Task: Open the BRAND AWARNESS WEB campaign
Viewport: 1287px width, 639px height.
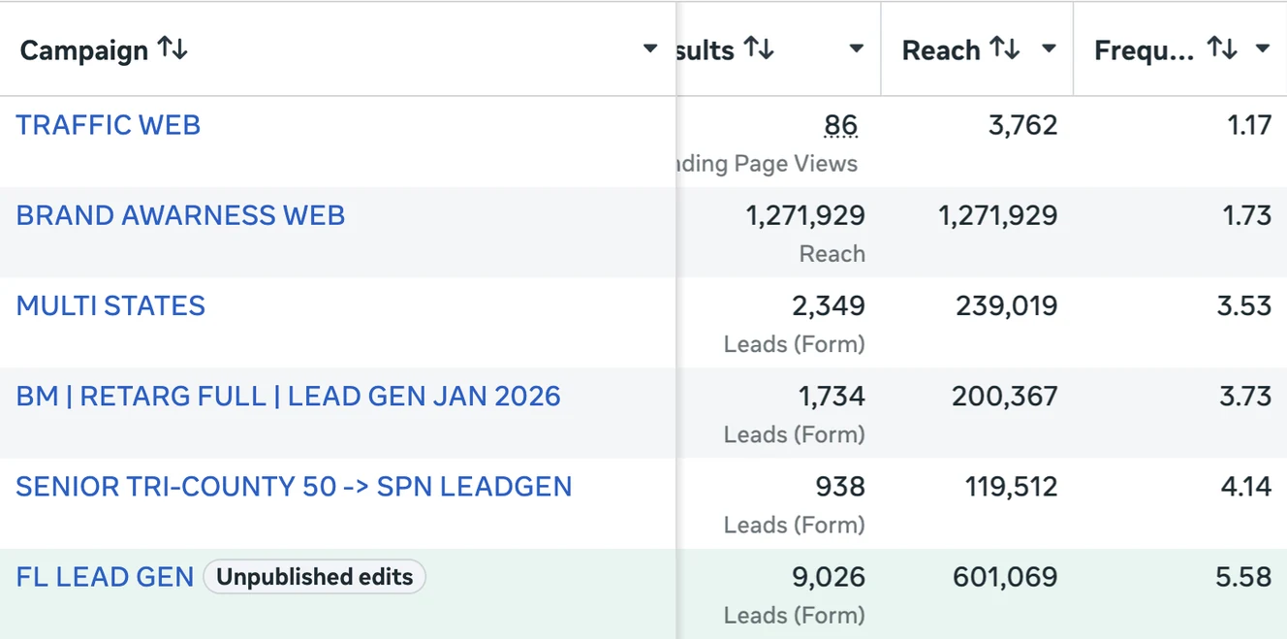Action: tap(180, 215)
